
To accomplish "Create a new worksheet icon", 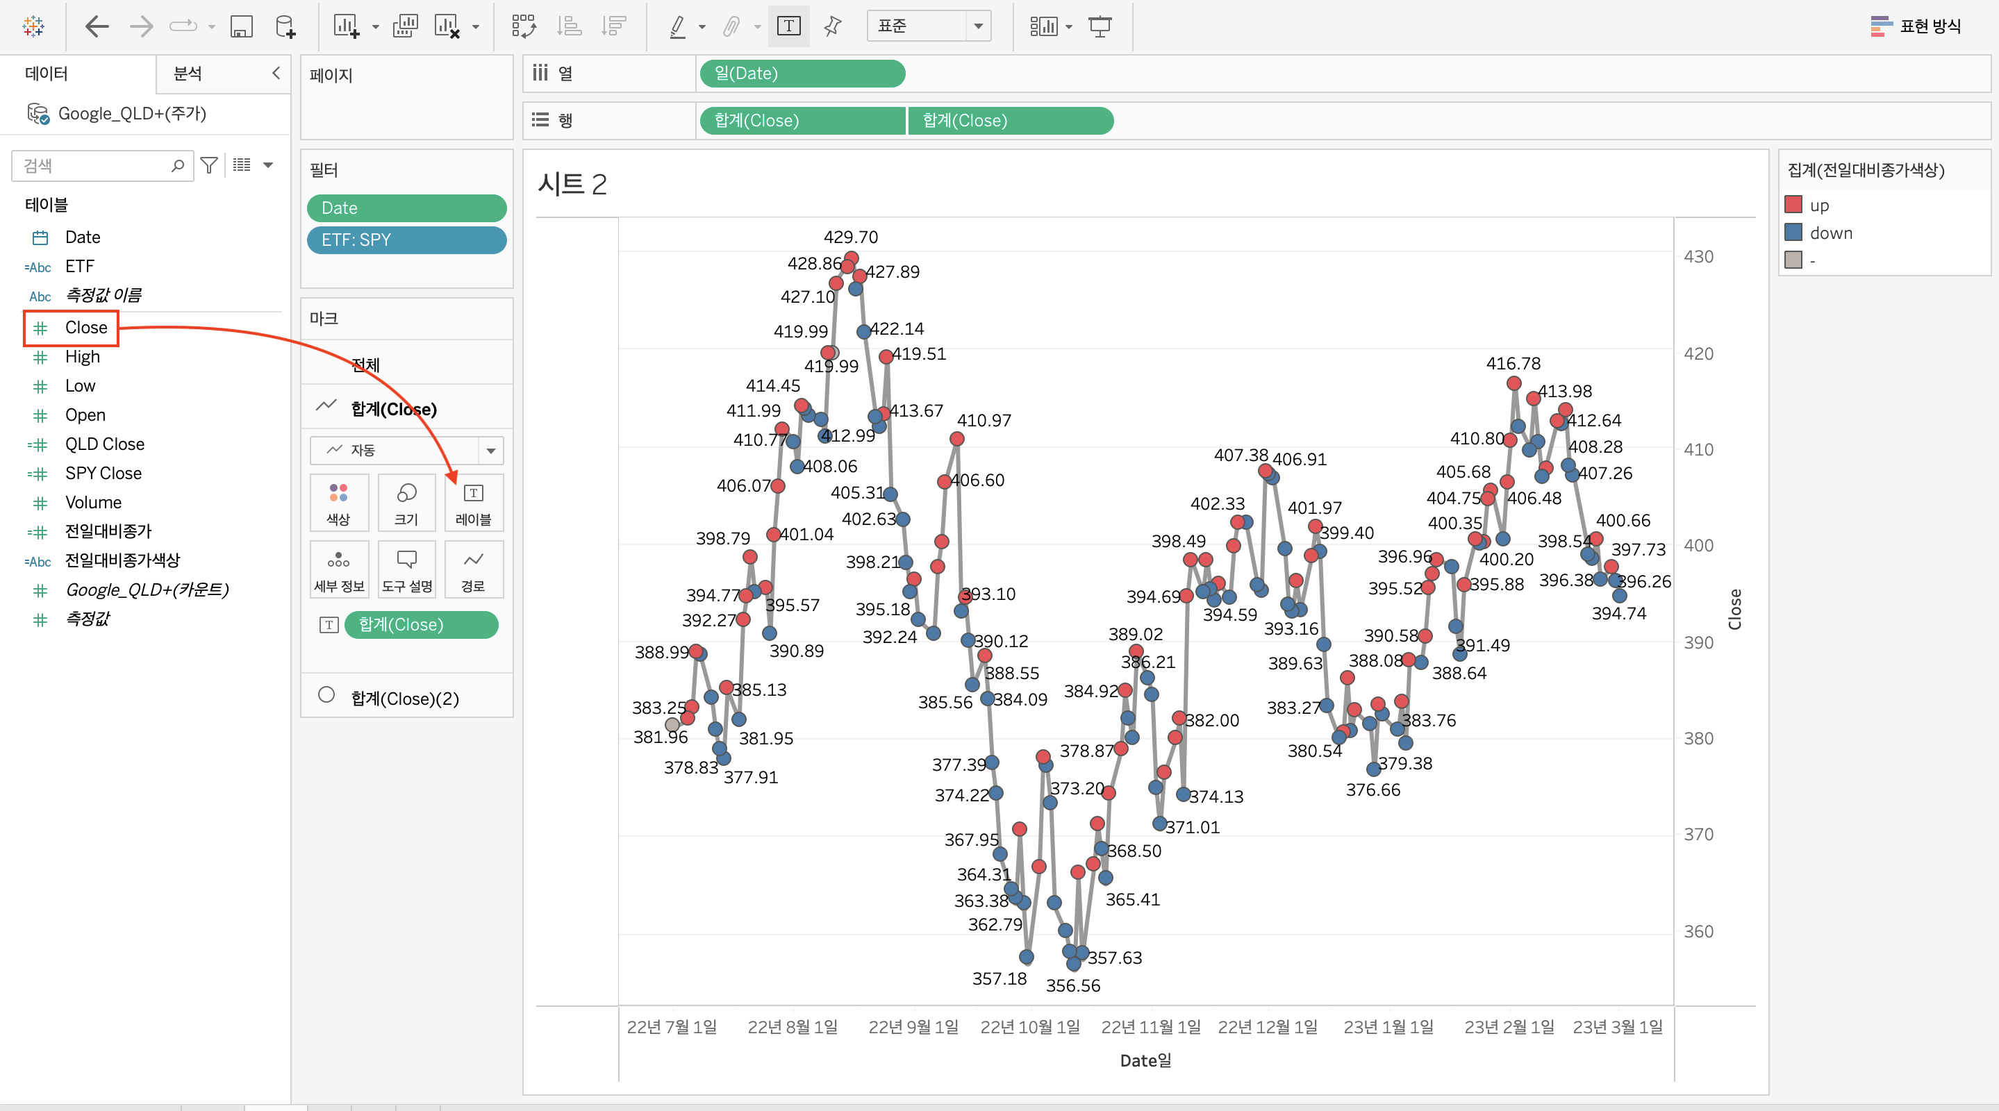I will 345,26.
